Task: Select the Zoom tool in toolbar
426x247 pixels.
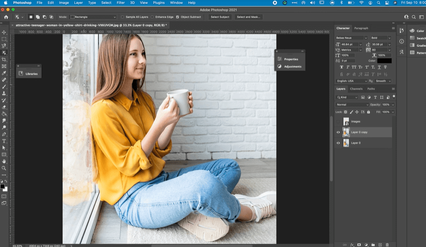Action: 4,168
